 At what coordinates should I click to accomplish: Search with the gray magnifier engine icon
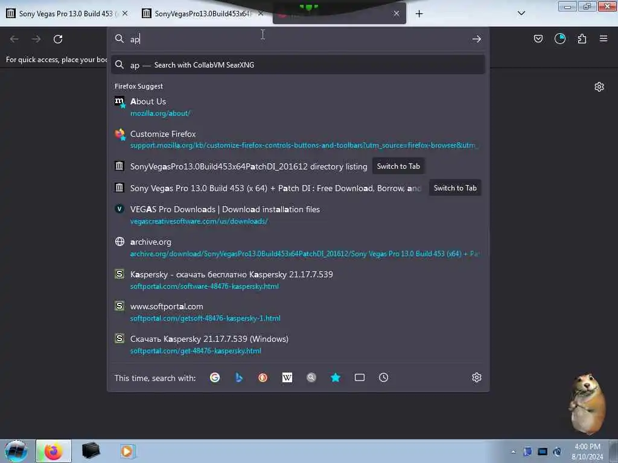(311, 377)
